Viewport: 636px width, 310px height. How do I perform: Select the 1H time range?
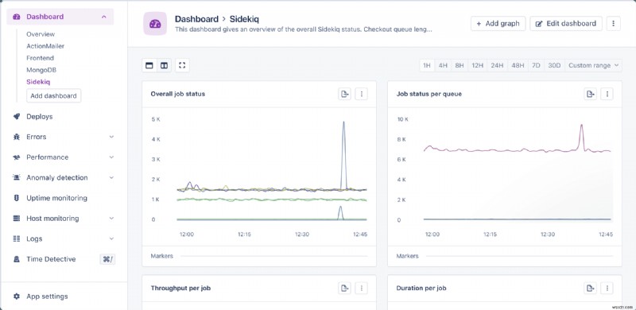pyautogui.click(x=427, y=65)
